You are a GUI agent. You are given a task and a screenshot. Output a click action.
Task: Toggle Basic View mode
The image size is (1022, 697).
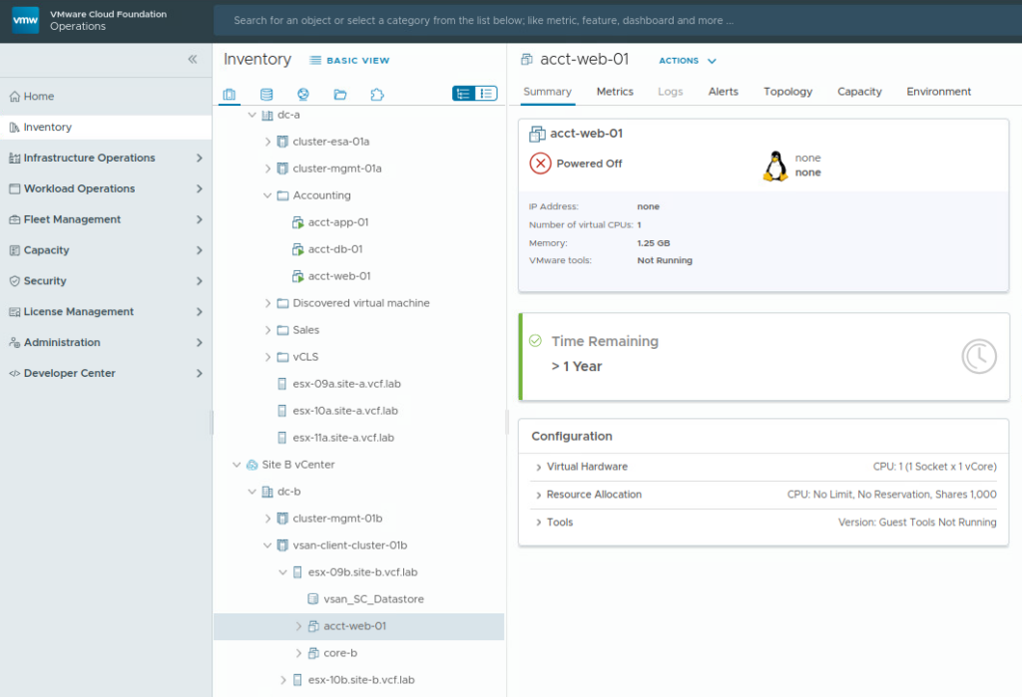(x=349, y=61)
